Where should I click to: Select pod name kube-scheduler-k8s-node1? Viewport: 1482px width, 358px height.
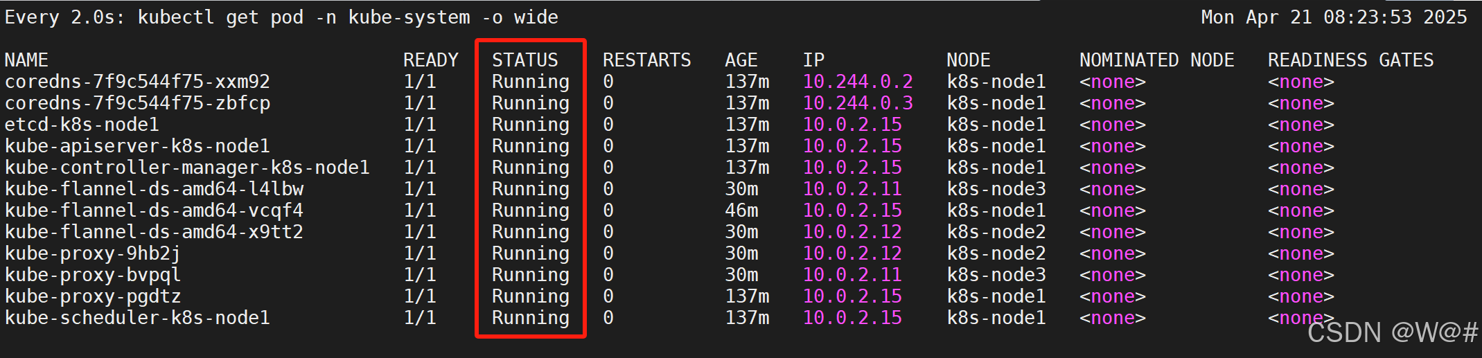point(137,318)
